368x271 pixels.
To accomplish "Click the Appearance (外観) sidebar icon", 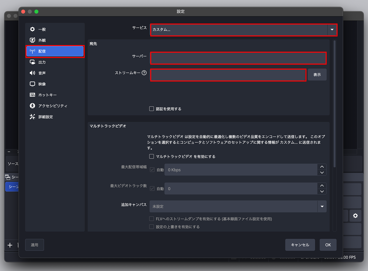I will [32, 40].
